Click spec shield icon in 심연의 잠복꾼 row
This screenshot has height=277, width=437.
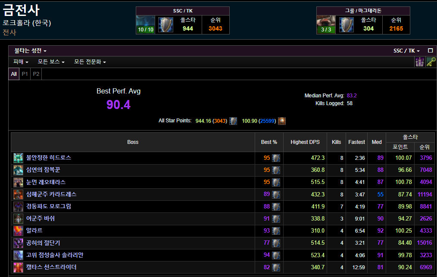[x=276, y=170]
